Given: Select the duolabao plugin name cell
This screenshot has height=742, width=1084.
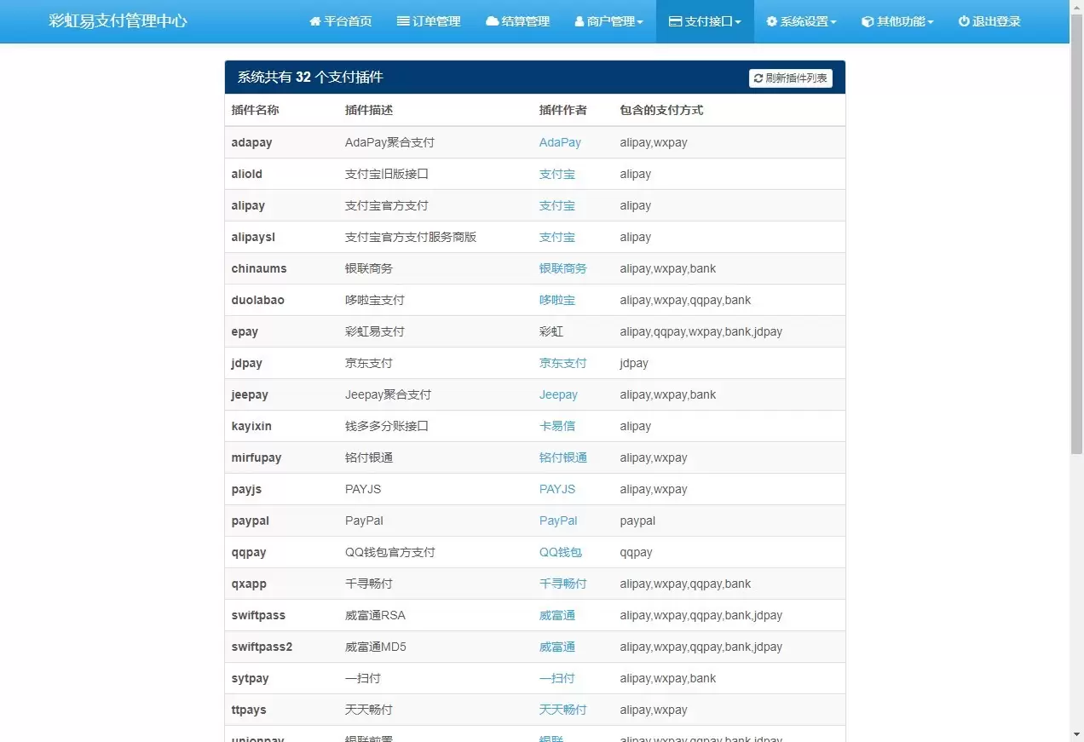Looking at the screenshot, I should click(x=257, y=300).
